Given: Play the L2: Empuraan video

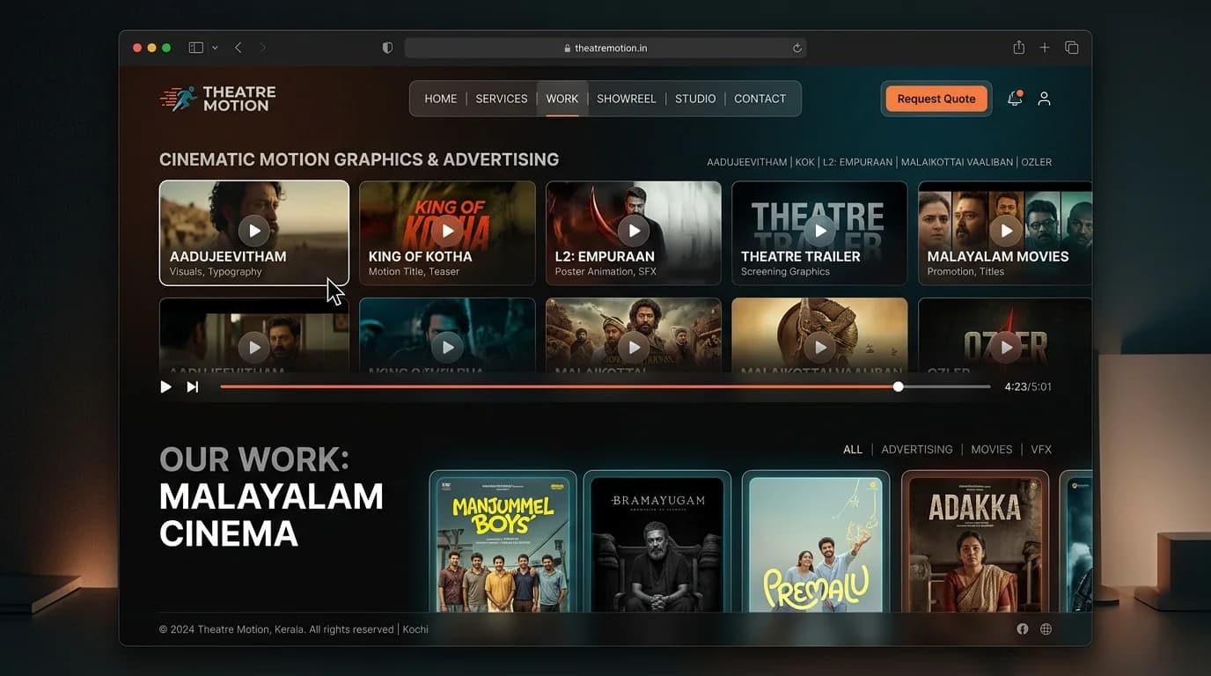Looking at the screenshot, I should (634, 231).
